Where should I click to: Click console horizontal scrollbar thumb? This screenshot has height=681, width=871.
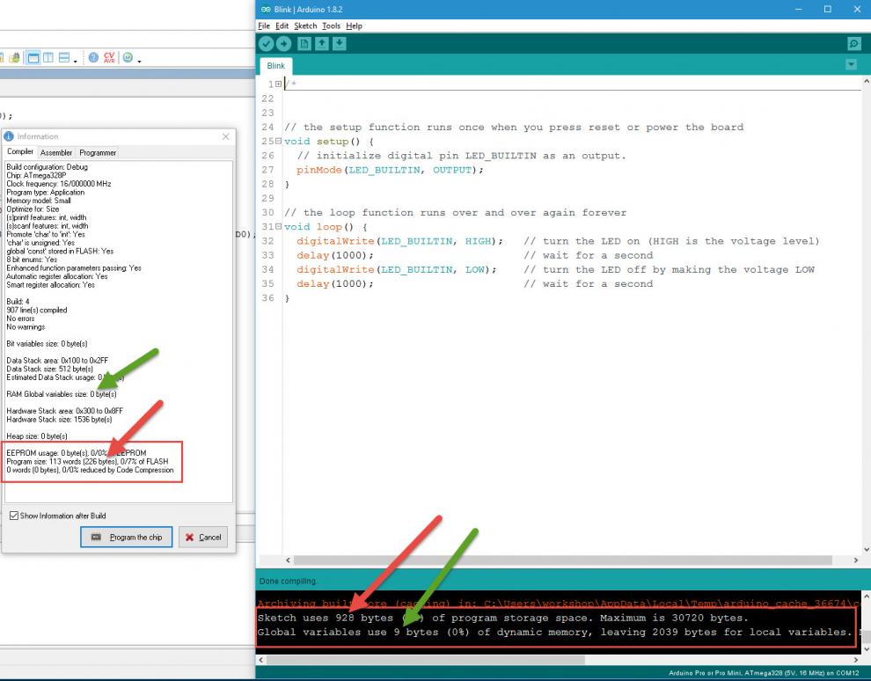pos(426,660)
